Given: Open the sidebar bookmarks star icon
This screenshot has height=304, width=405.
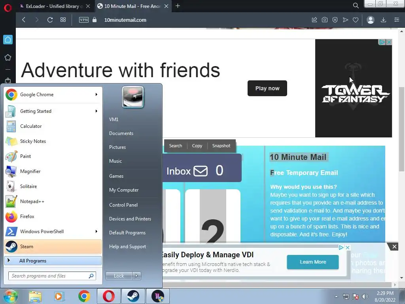Looking at the screenshot, I should pos(8,57).
